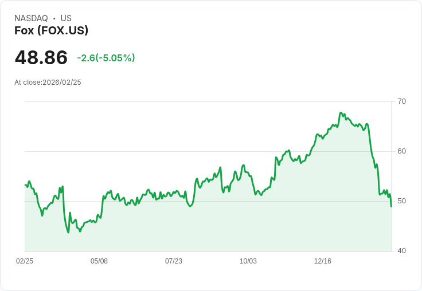Click the separator dot between NASDAQ and US
Viewport: 422px width, 291px height.
pos(54,18)
